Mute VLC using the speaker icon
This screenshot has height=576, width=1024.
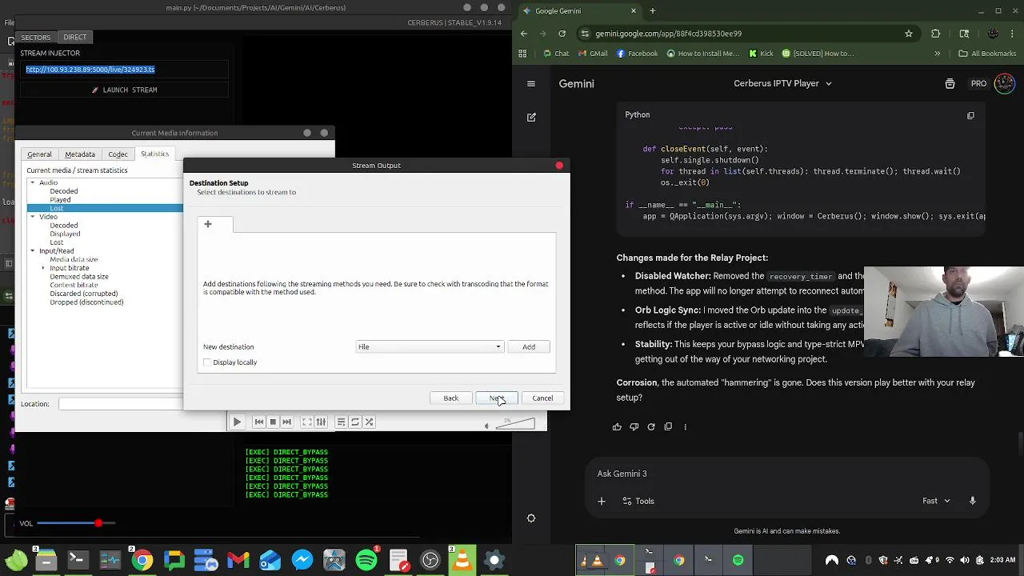(487, 426)
